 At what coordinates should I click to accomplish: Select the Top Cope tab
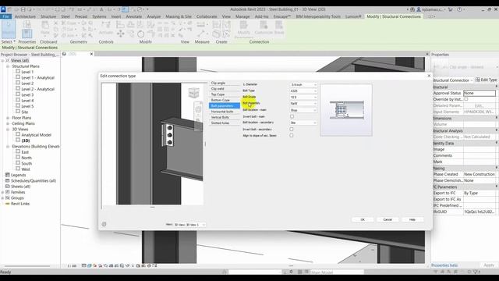coord(225,94)
